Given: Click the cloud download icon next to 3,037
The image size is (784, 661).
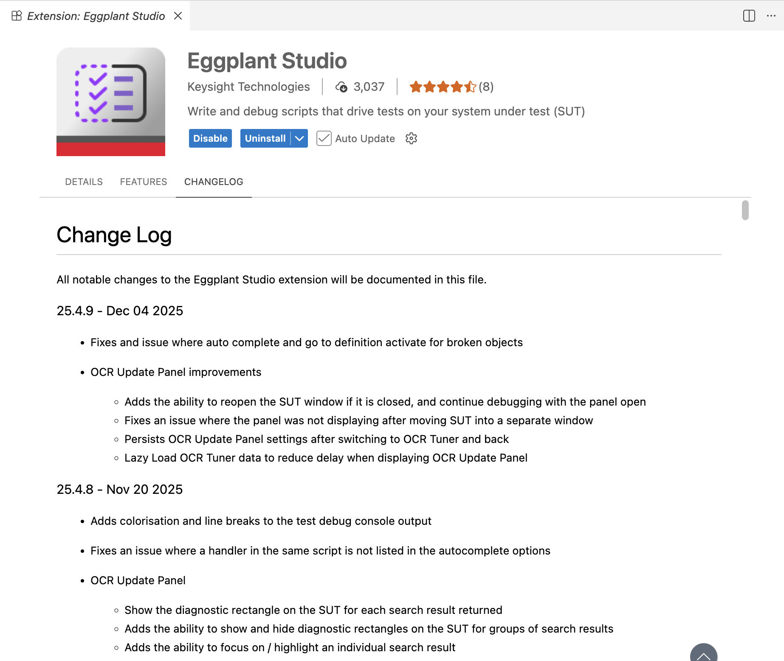Looking at the screenshot, I should (342, 87).
